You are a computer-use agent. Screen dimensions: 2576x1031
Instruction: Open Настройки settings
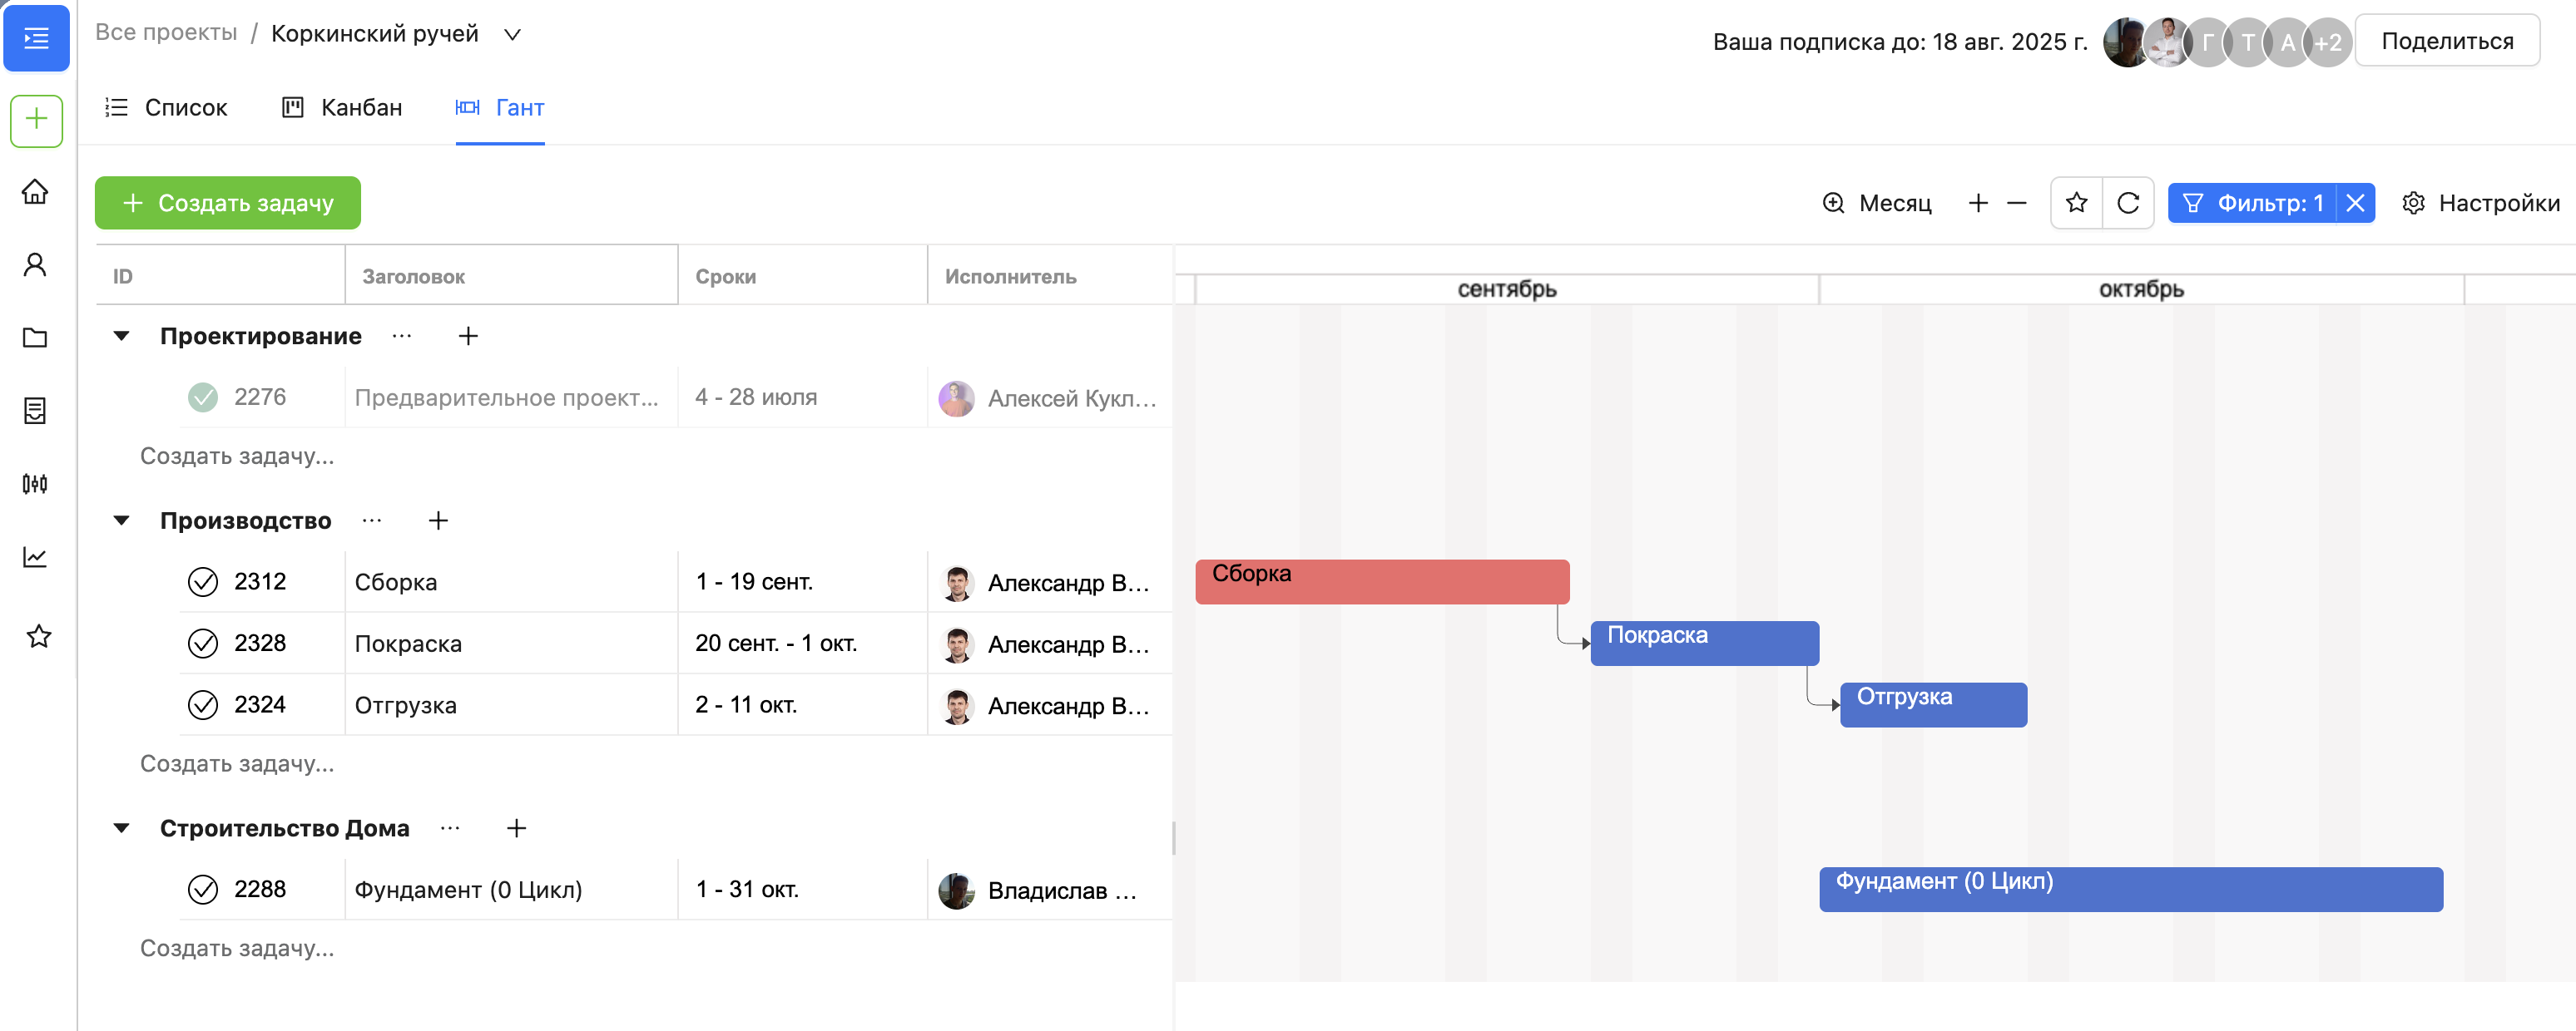pyautogui.click(x=2480, y=203)
